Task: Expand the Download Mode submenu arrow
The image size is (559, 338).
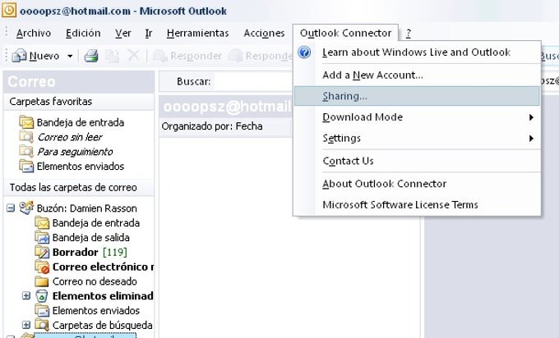Action: pyautogui.click(x=531, y=117)
